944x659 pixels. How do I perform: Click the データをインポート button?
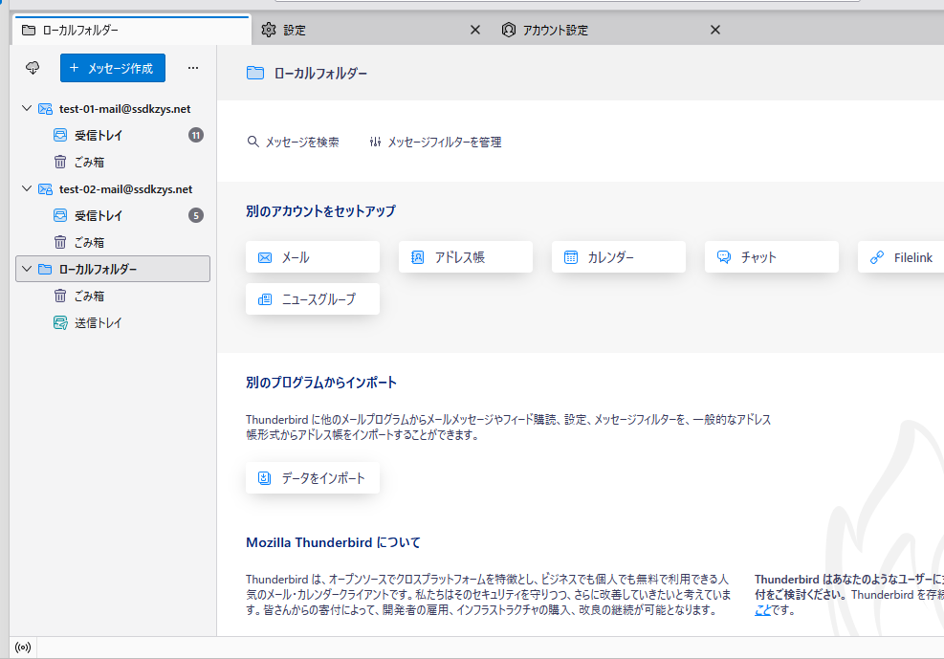[312, 478]
